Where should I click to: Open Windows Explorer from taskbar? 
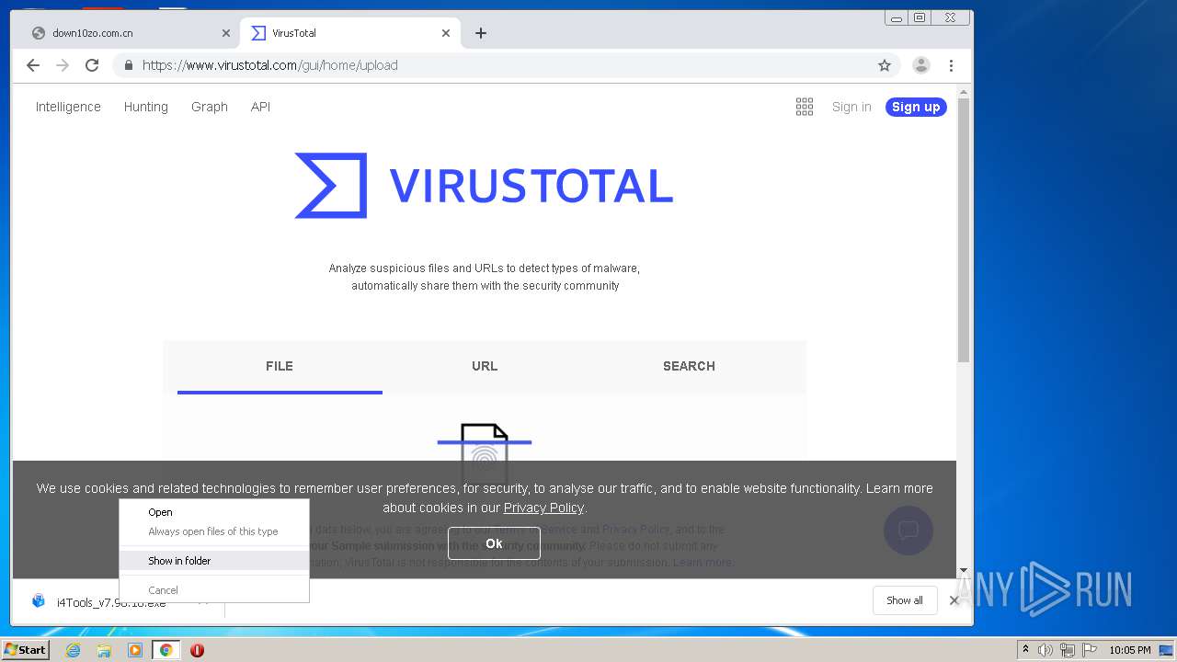point(104,650)
